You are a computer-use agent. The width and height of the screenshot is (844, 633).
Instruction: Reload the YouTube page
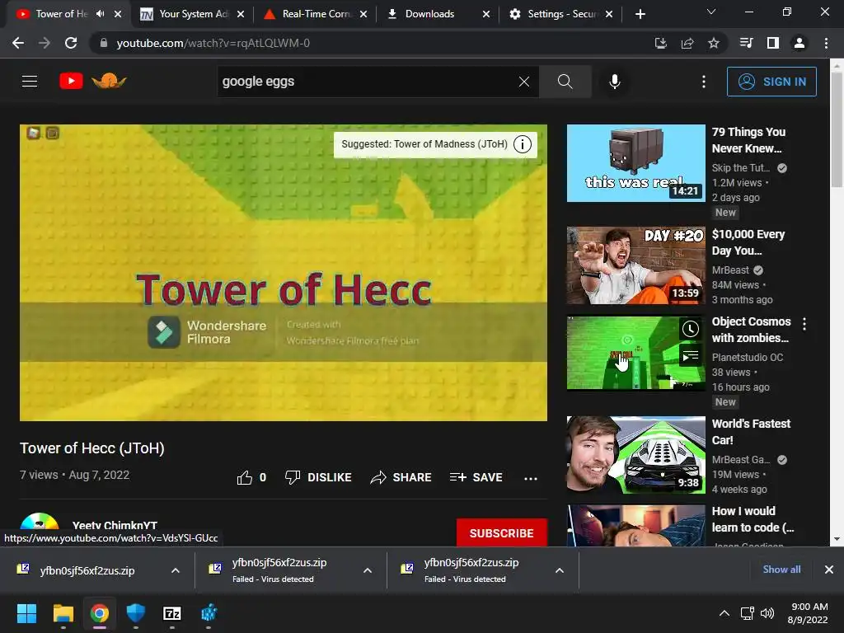[x=71, y=43]
